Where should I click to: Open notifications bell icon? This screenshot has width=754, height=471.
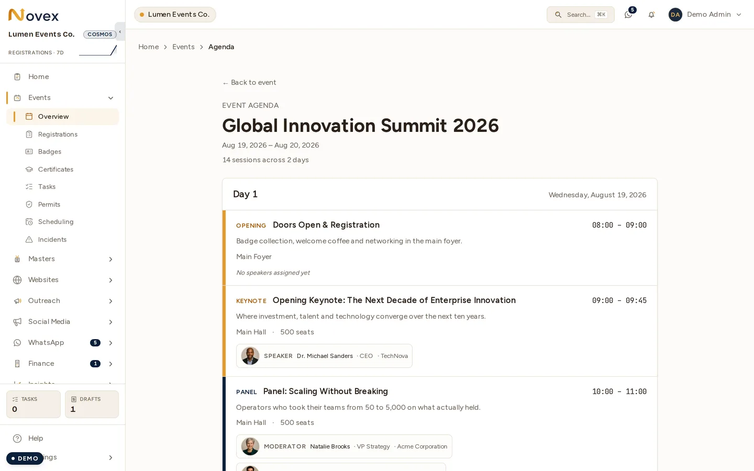click(x=651, y=15)
